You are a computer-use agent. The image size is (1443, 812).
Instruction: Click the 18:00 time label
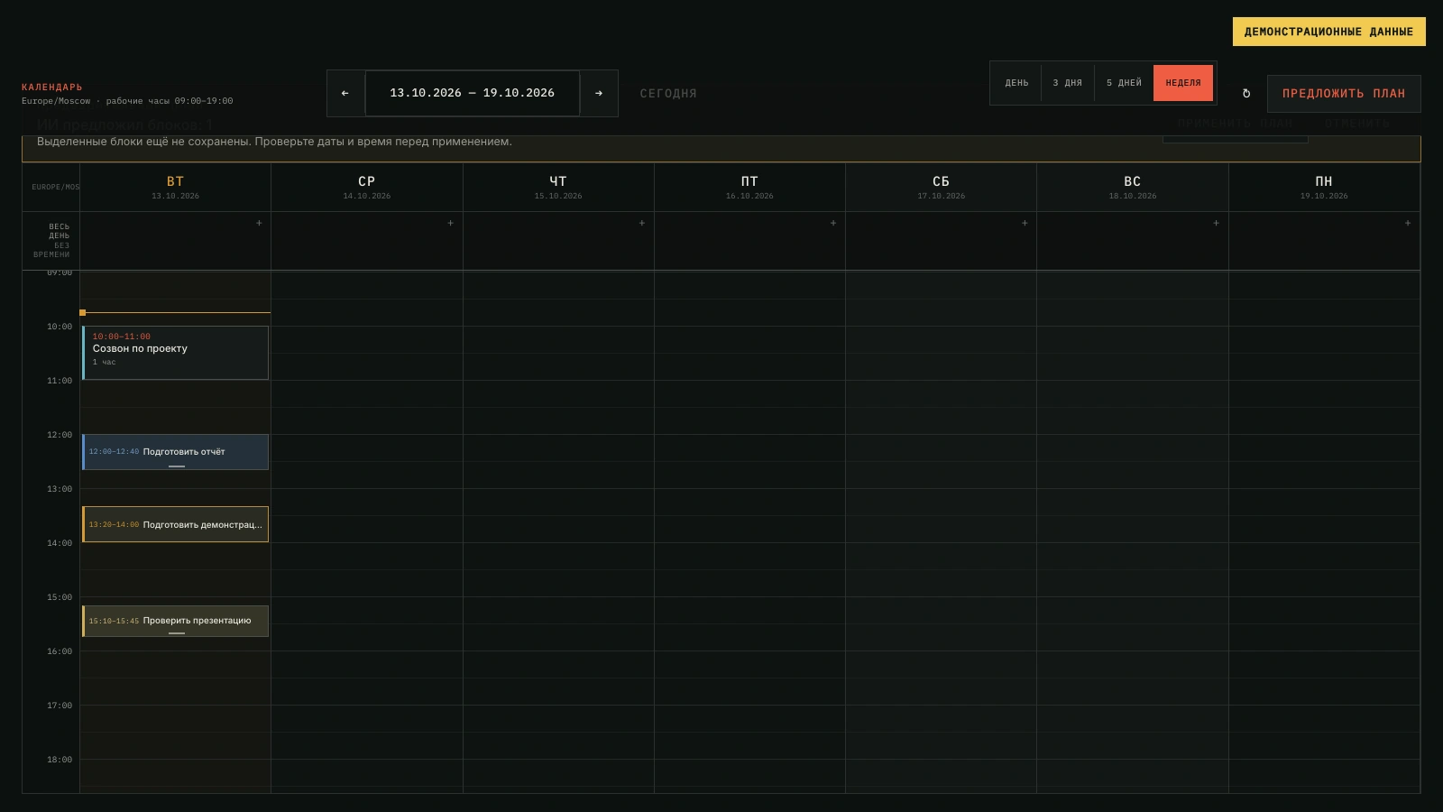(60, 760)
